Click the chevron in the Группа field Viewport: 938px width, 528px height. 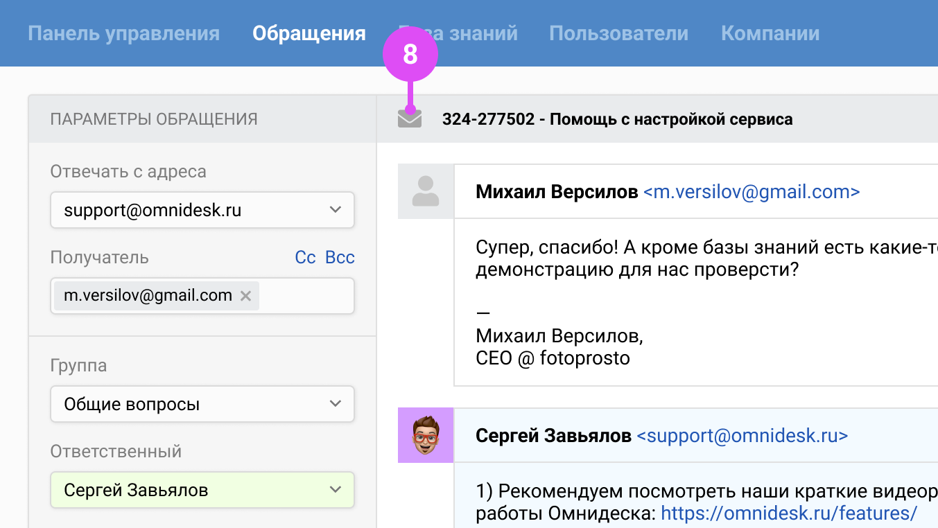(336, 404)
